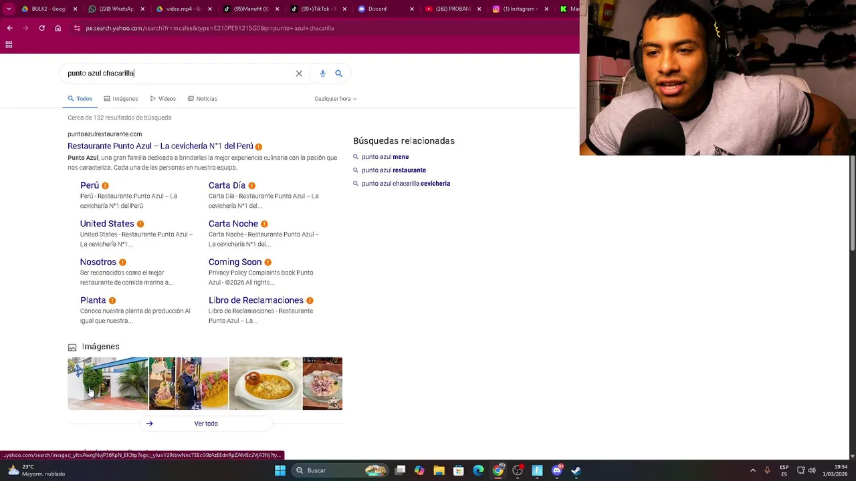
Task: Open the Perú sitelink
Action: 90,186
